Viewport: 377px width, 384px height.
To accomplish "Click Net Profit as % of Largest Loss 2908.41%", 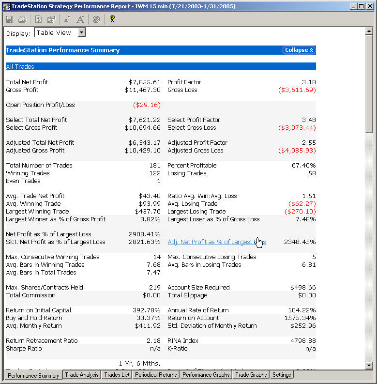I will tap(144, 234).
